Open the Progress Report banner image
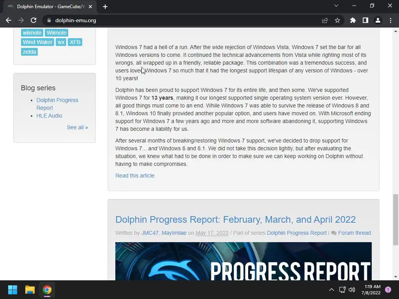Screen dimensions: 399x299 244,261
